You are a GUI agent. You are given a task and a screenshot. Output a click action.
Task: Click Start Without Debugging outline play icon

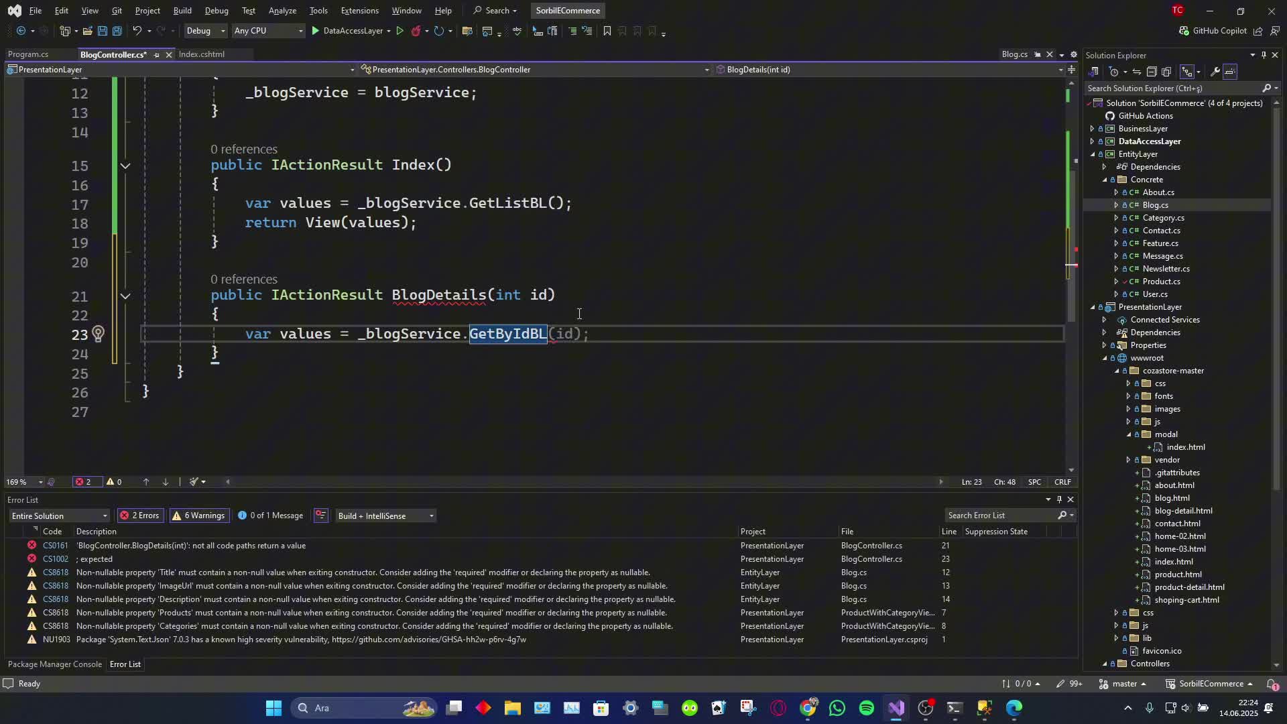400,31
